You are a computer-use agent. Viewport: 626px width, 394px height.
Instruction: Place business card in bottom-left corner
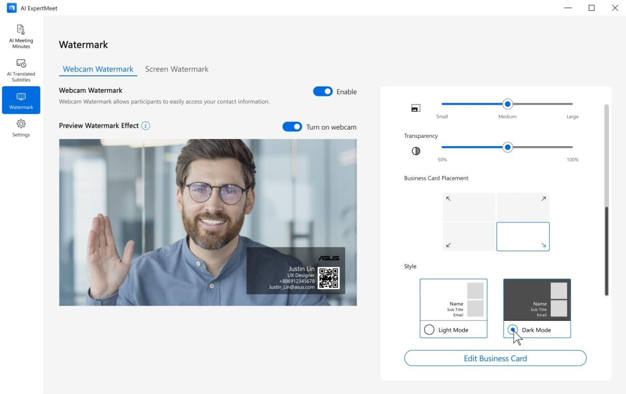coord(469,236)
